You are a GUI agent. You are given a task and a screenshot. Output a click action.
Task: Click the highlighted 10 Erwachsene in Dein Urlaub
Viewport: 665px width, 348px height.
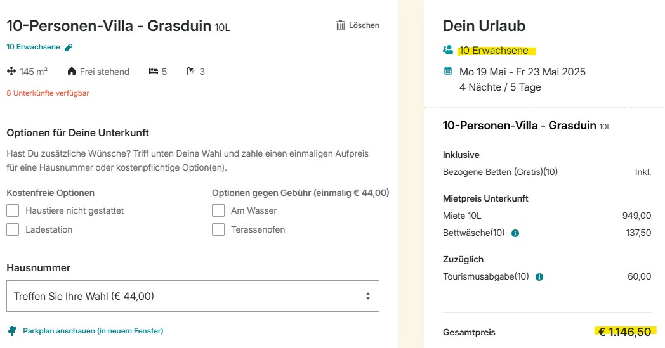tap(494, 51)
